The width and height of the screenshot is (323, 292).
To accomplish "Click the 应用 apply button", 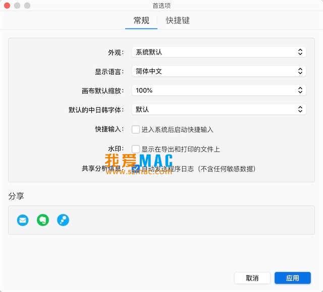I will [293, 278].
